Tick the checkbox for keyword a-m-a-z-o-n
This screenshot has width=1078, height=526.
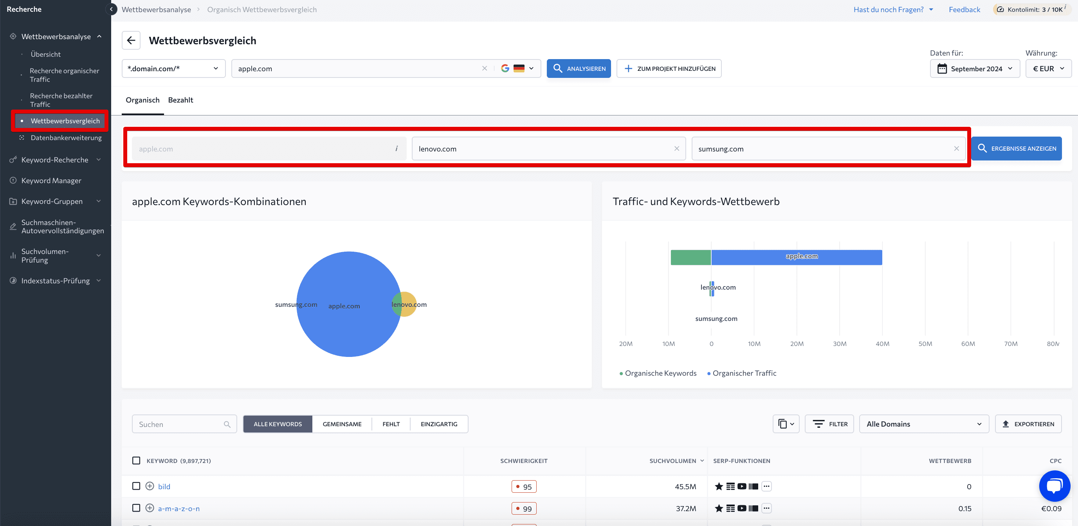[x=136, y=508]
